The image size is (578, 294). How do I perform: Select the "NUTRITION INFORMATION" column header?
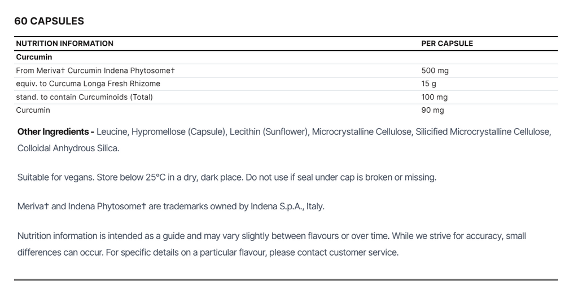point(64,43)
